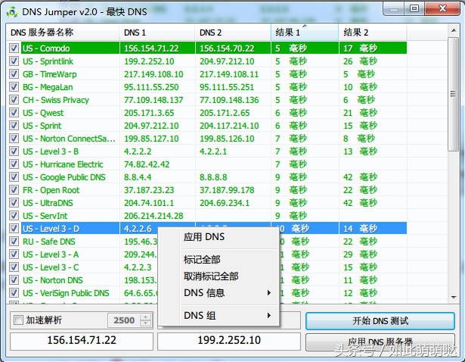
Task: Select the US - VeriSign Public DNS entry
Action: tap(66, 293)
